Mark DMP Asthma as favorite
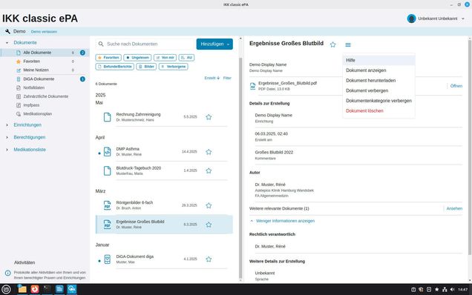Screen dimensions: 472x295 [x=209, y=152]
